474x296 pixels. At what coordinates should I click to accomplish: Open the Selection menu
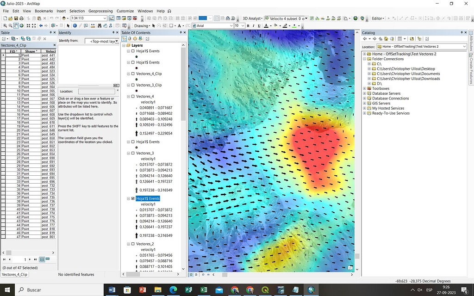point(77,11)
